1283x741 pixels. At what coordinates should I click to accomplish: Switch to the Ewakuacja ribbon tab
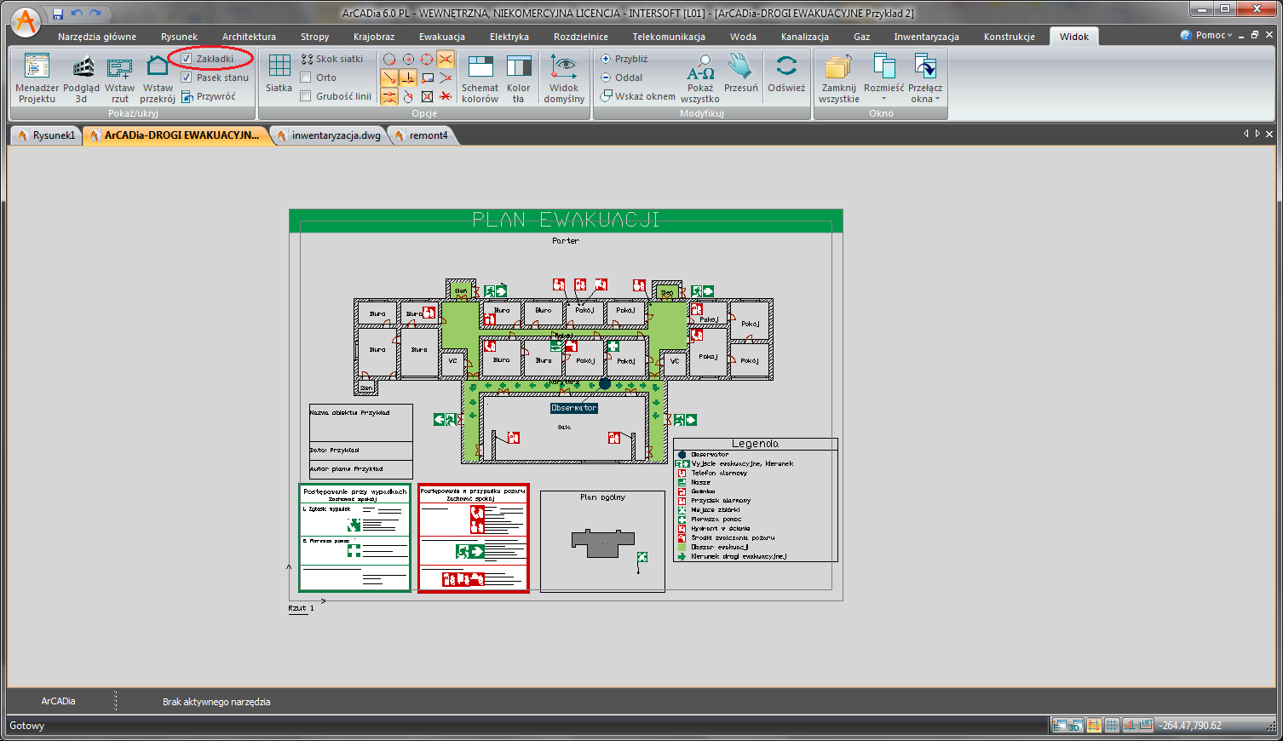point(441,37)
